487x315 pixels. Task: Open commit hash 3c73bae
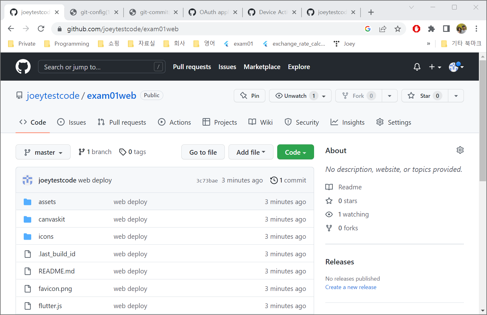click(207, 181)
